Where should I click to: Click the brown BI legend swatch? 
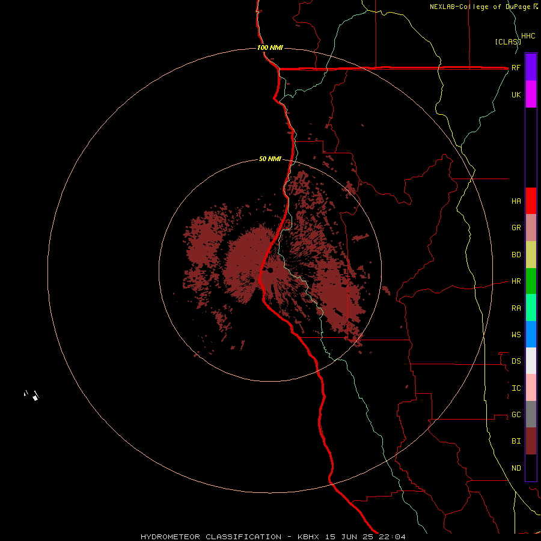tap(531, 441)
